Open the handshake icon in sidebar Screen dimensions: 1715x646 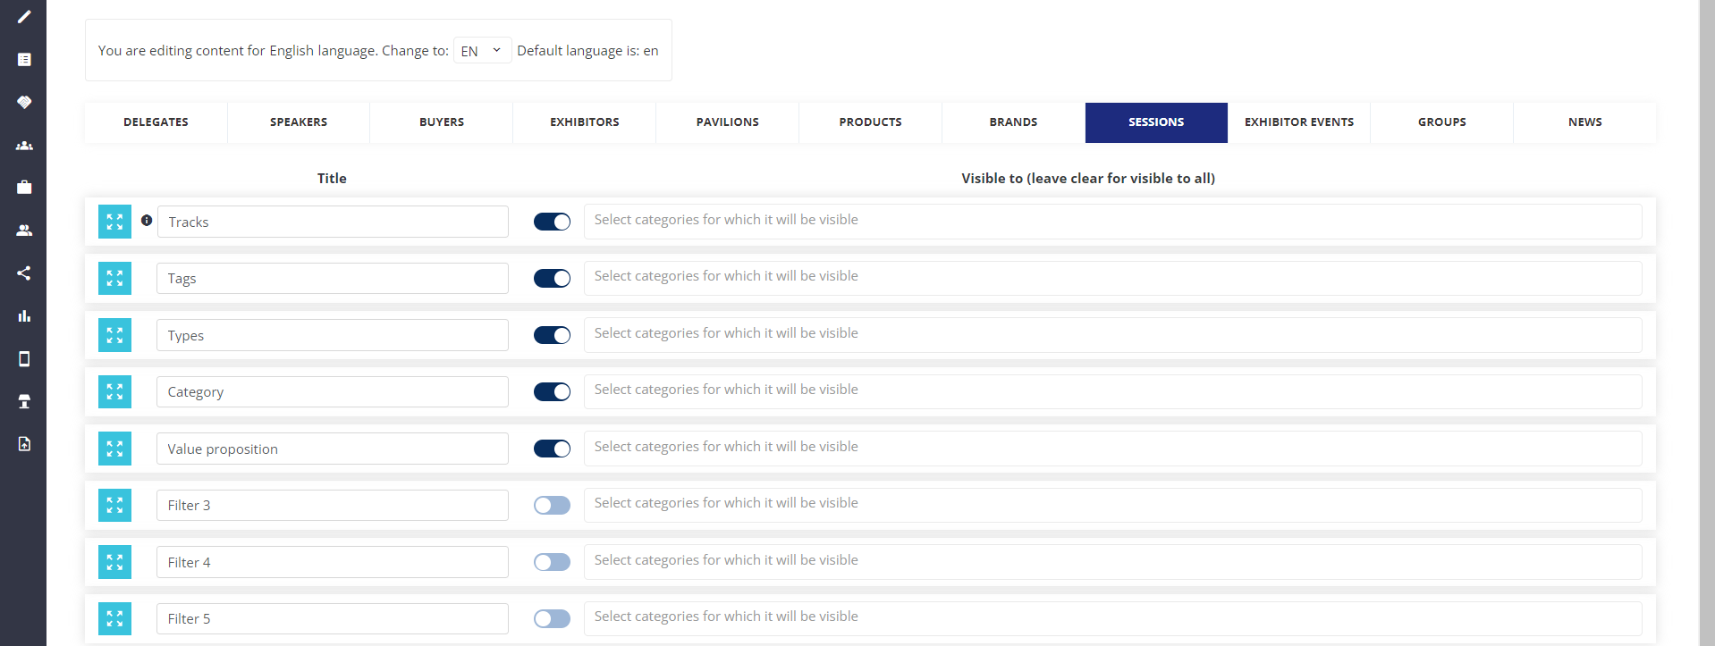(x=24, y=102)
